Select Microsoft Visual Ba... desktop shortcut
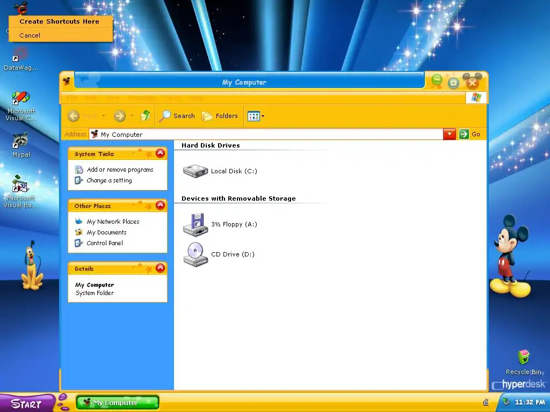The height and width of the screenshot is (412, 550). point(21,192)
